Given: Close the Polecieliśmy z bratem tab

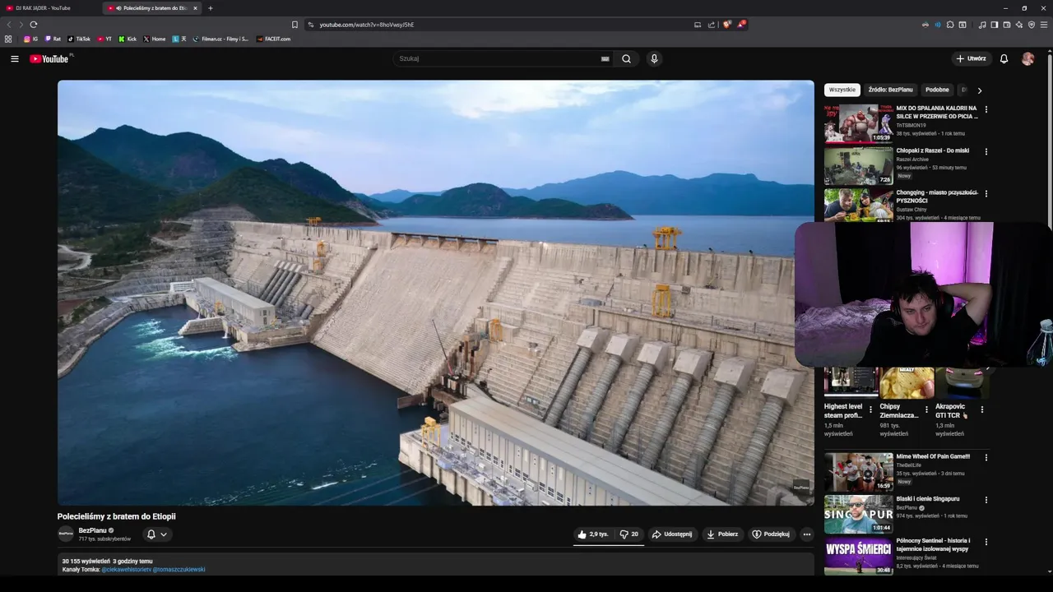Looking at the screenshot, I should [x=195, y=8].
